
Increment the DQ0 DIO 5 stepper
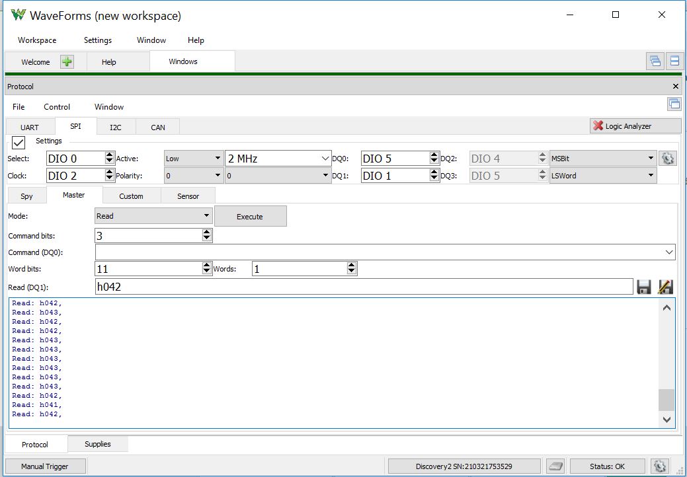point(434,155)
